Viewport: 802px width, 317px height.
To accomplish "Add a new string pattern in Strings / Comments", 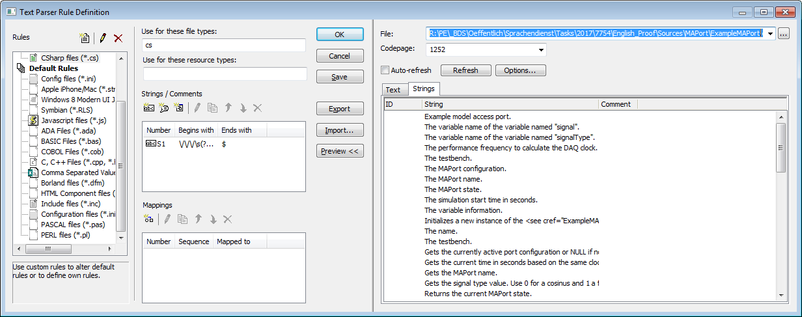I will 149,108.
